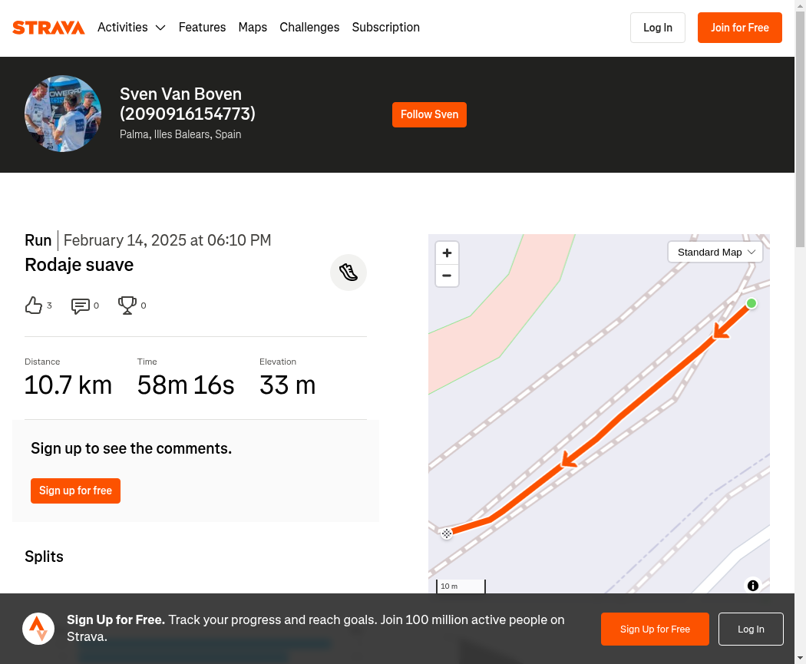The height and width of the screenshot is (664, 806).
Task: Click Sign Up for Free in bottom banner
Action: tap(655, 629)
